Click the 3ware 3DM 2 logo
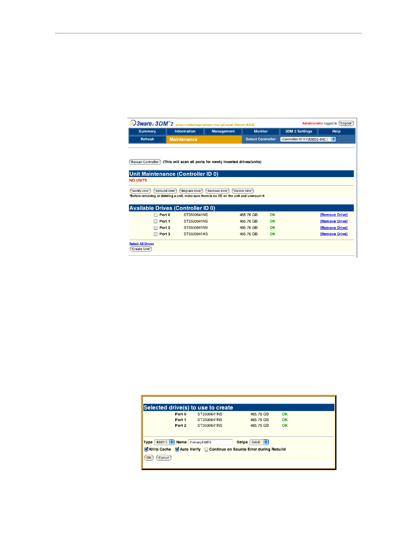417x540 pixels. (x=151, y=124)
